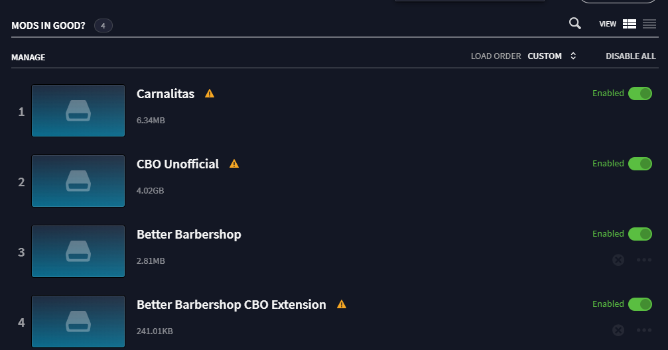
Task: Switch to detailed grid view icon
Action: pyautogui.click(x=630, y=24)
